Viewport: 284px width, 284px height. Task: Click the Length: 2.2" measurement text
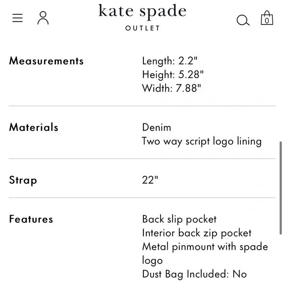[x=170, y=61]
